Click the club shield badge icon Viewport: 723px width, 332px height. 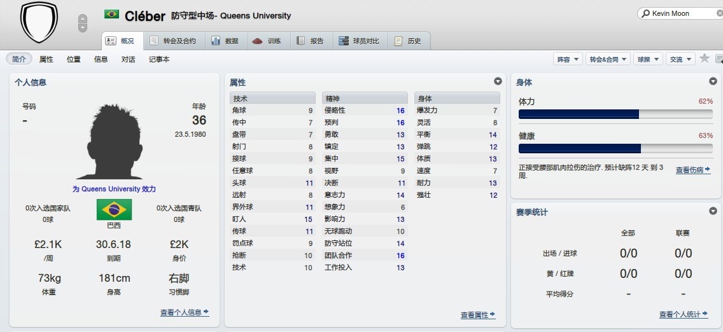pos(39,22)
